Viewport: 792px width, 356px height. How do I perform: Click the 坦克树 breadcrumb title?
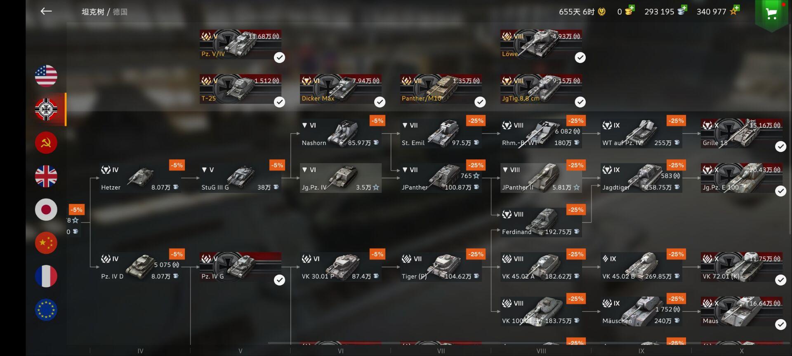[x=93, y=12]
